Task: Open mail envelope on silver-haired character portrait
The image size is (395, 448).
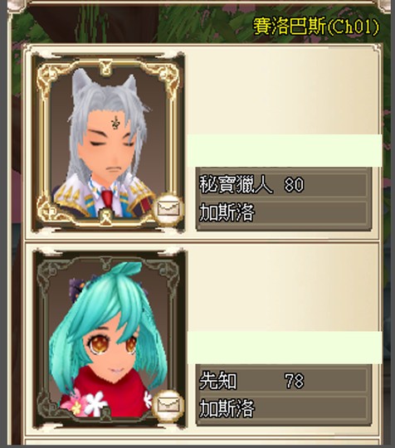Action: 168,208
